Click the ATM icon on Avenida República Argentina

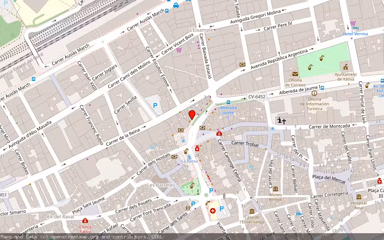point(242,64)
